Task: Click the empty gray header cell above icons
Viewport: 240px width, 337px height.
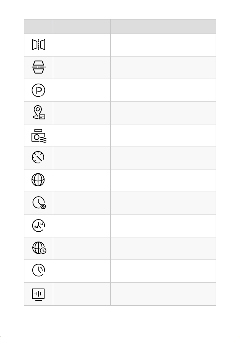Action: tap(38, 26)
